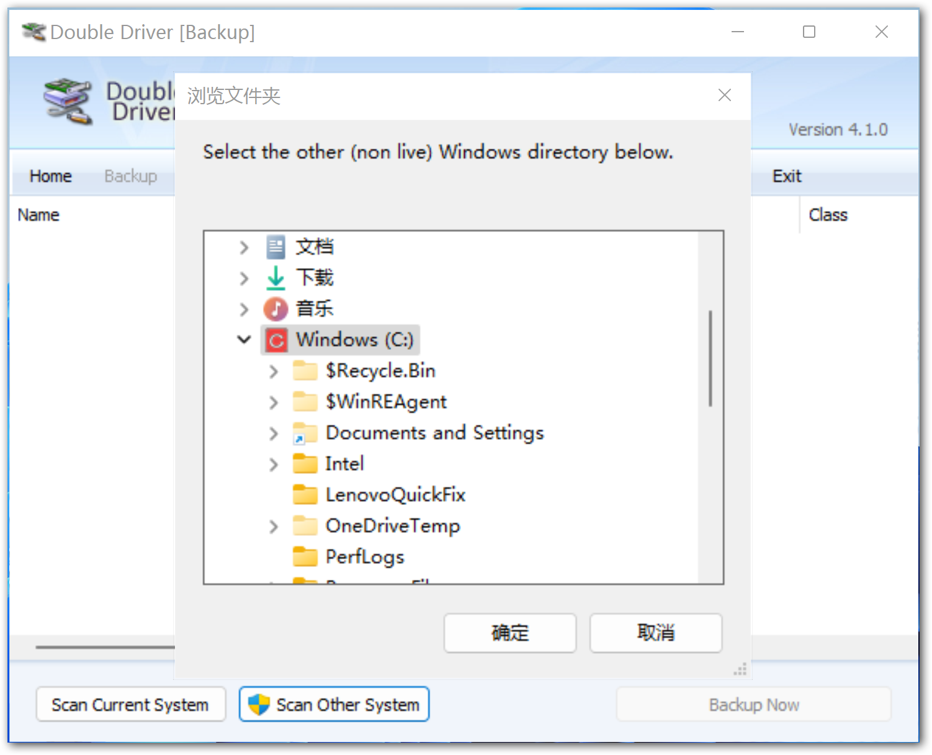Expand the OneDriveTemp folder node

tap(274, 527)
